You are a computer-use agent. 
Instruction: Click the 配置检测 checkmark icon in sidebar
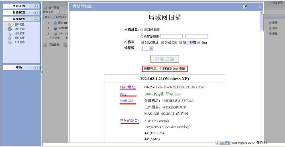[10, 43]
